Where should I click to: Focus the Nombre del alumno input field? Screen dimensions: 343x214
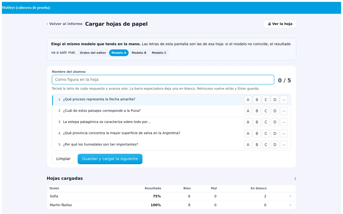pyautogui.click(x=163, y=80)
